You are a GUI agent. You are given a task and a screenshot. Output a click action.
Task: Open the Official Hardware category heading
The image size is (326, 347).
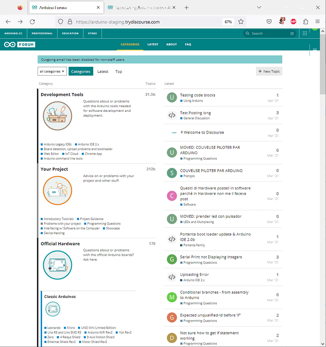tap(60, 244)
